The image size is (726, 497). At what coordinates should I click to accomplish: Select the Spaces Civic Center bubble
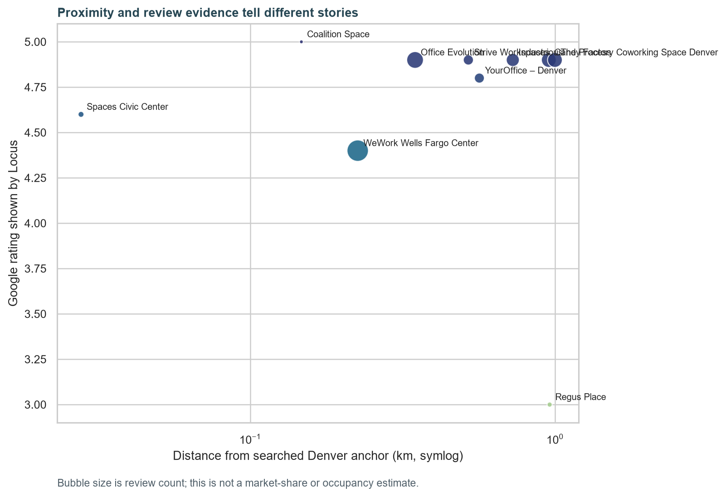pyautogui.click(x=81, y=114)
